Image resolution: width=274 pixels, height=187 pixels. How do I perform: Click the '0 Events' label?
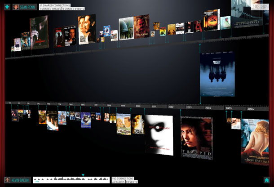pos(132,182)
